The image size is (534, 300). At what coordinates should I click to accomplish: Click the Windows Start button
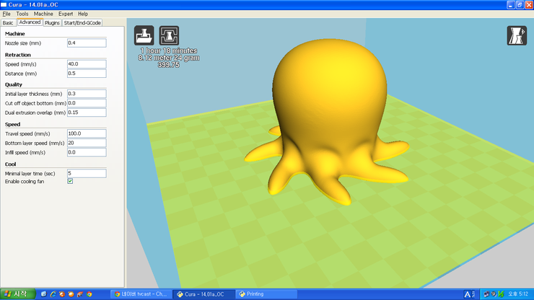[16, 294]
